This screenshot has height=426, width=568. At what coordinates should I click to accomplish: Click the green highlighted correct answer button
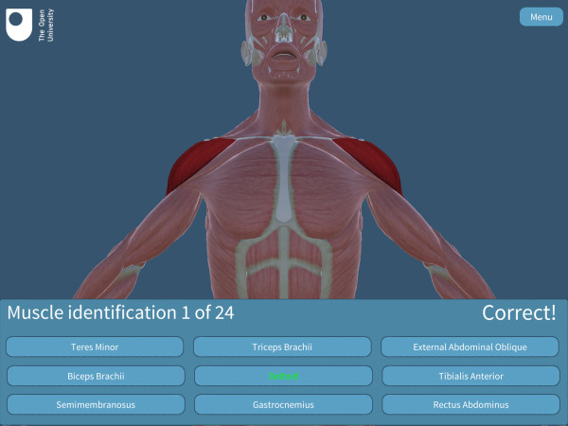(283, 376)
